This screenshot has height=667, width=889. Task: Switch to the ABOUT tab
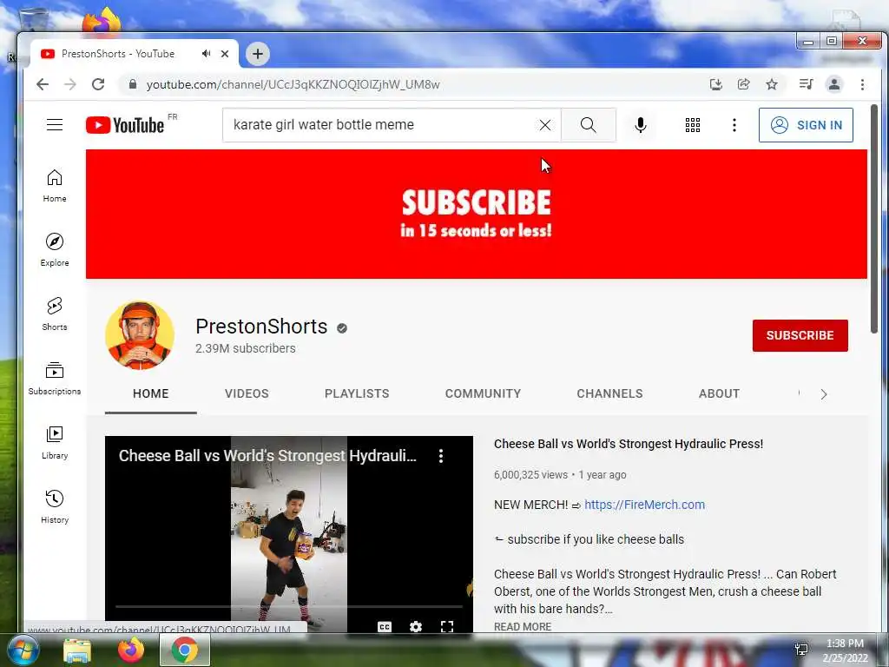tap(719, 393)
